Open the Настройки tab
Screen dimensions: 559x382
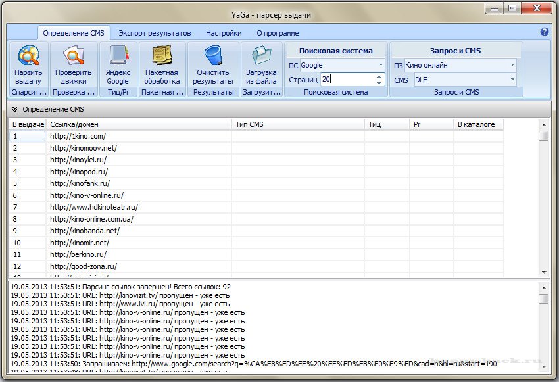(x=224, y=33)
